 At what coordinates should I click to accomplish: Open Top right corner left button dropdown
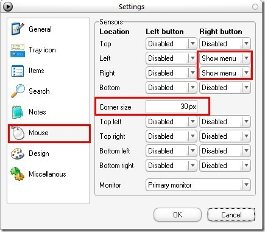[x=171, y=136]
